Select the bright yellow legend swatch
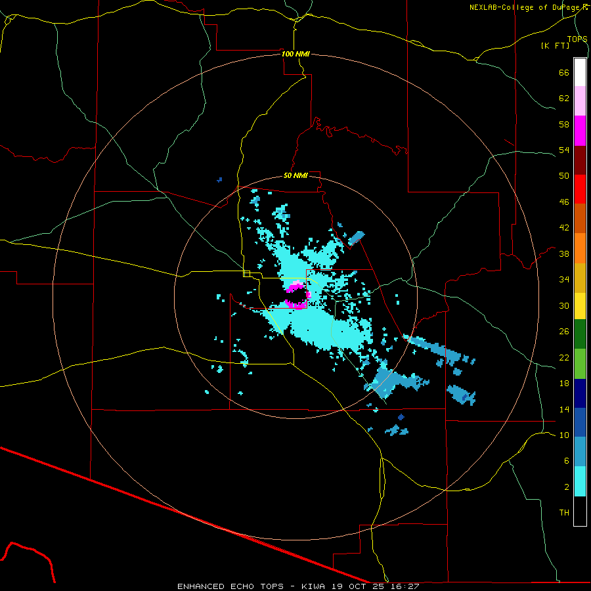Image resolution: width=591 pixels, height=591 pixels. (x=580, y=306)
